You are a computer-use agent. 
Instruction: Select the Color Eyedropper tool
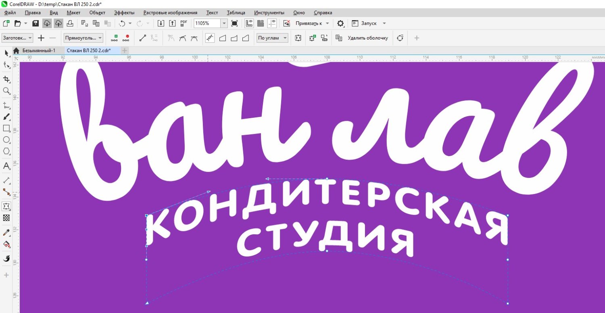pyautogui.click(x=6, y=232)
